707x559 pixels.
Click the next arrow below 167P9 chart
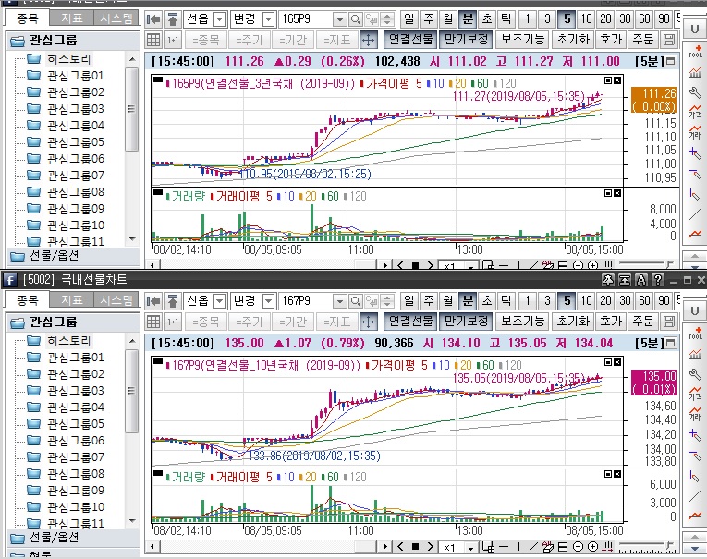(x=430, y=547)
